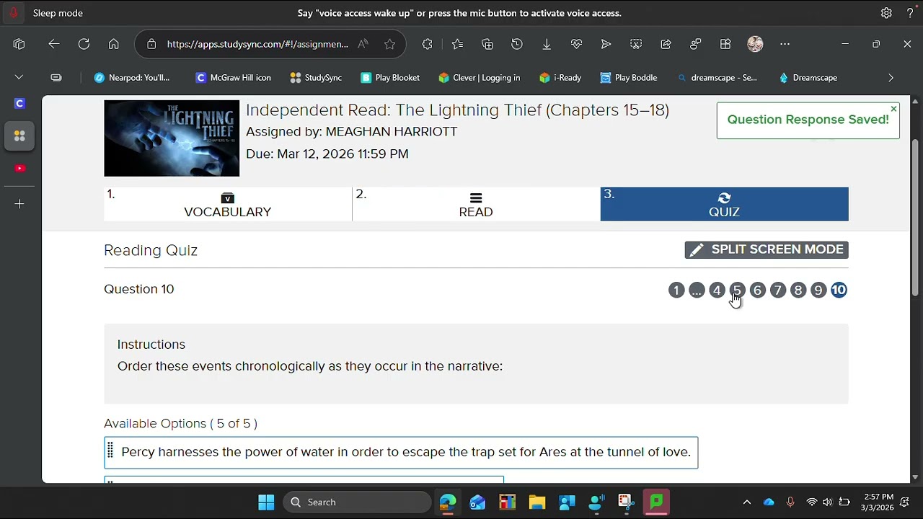
Task: Open browser essentials heart icon
Action: click(x=576, y=44)
